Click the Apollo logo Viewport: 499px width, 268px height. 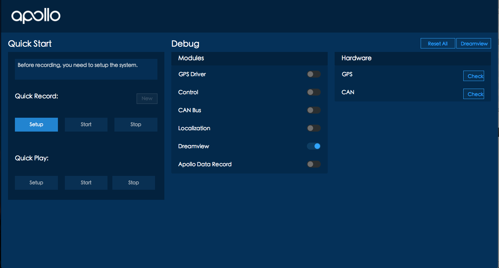tap(36, 16)
